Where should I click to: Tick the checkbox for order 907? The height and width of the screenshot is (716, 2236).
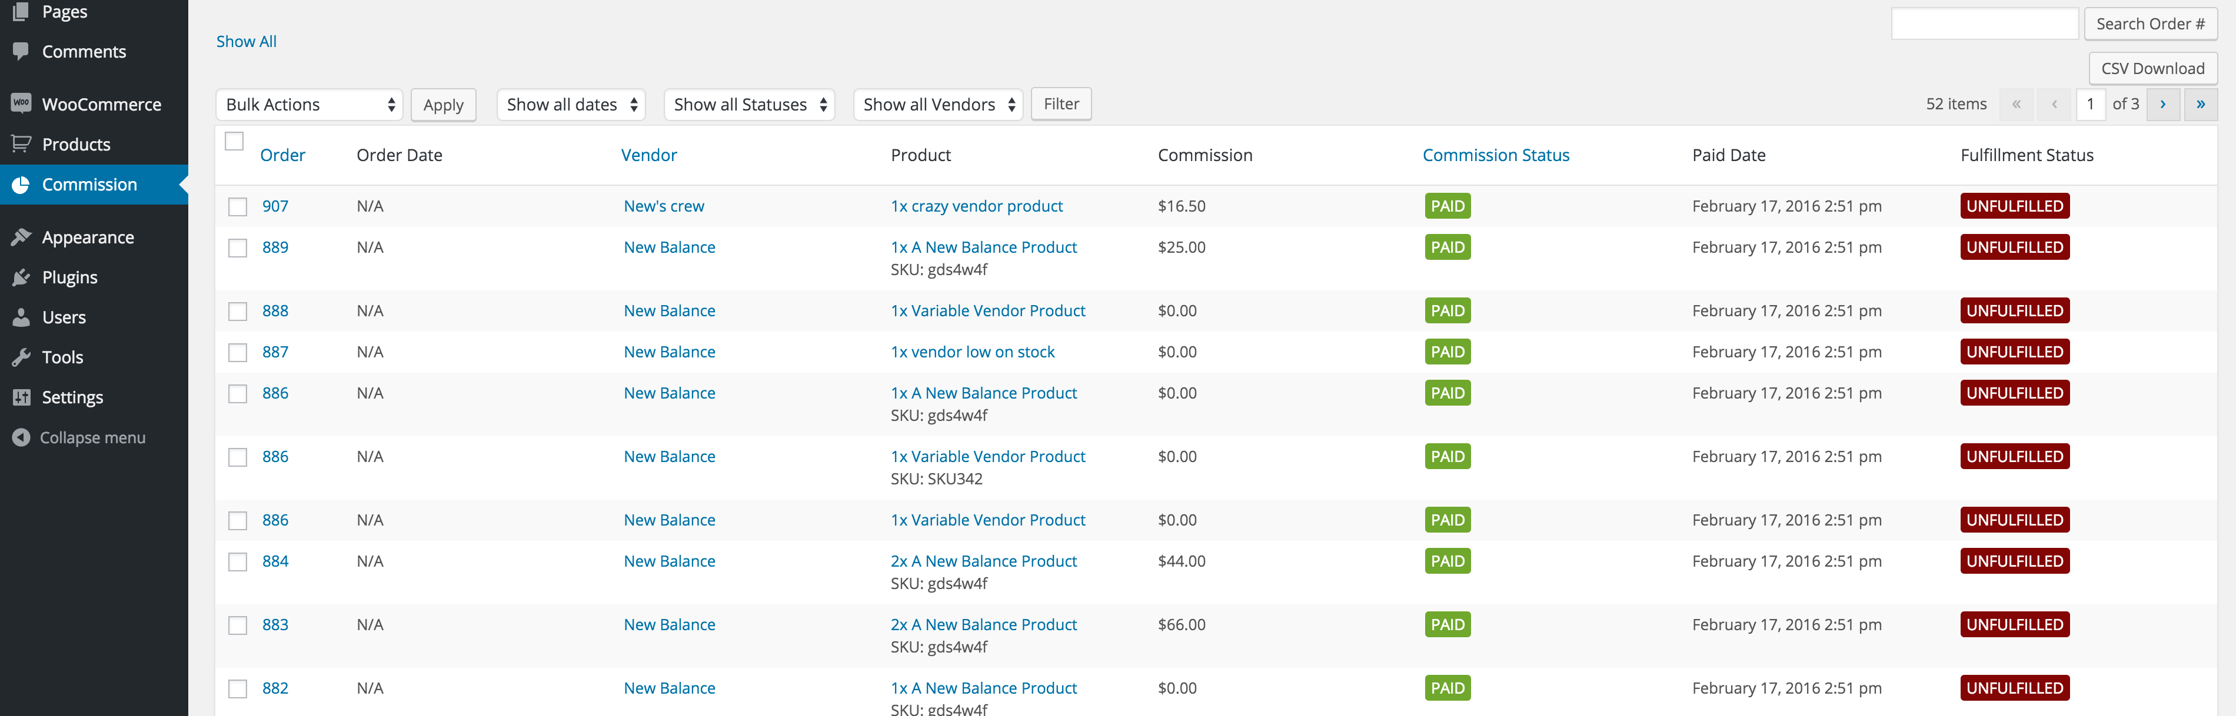[238, 206]
